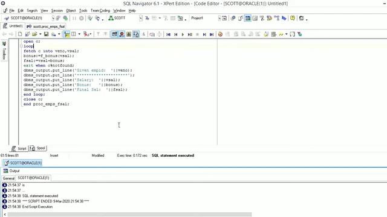Click the SQL Navigator app icon in title bar

[3, 4]
